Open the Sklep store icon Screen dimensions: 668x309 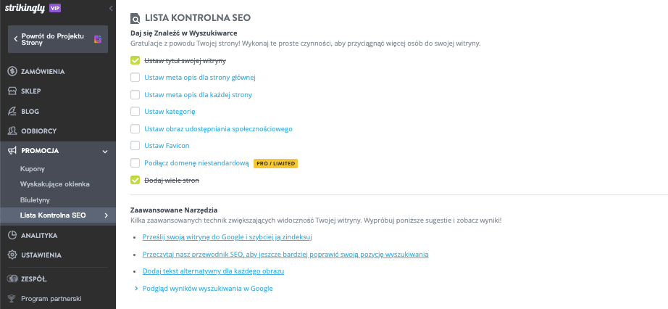click(x=12, y=91)
